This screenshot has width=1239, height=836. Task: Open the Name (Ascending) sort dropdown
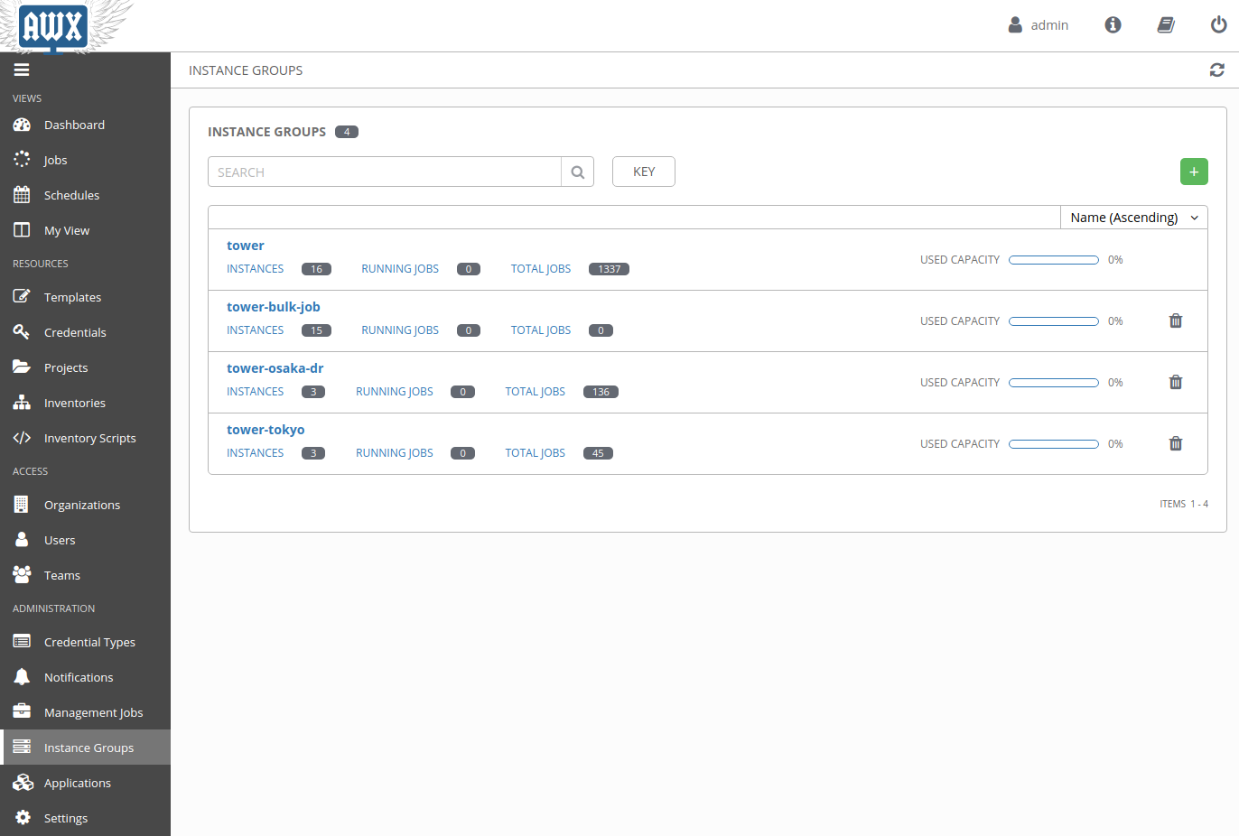click(1133, 218)
